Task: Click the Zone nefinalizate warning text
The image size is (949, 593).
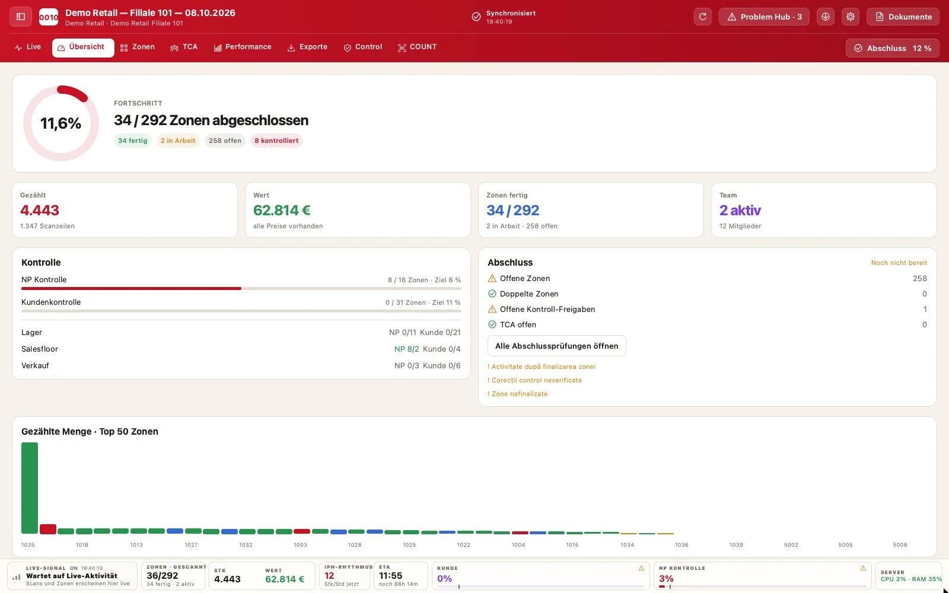Action: 518,394
